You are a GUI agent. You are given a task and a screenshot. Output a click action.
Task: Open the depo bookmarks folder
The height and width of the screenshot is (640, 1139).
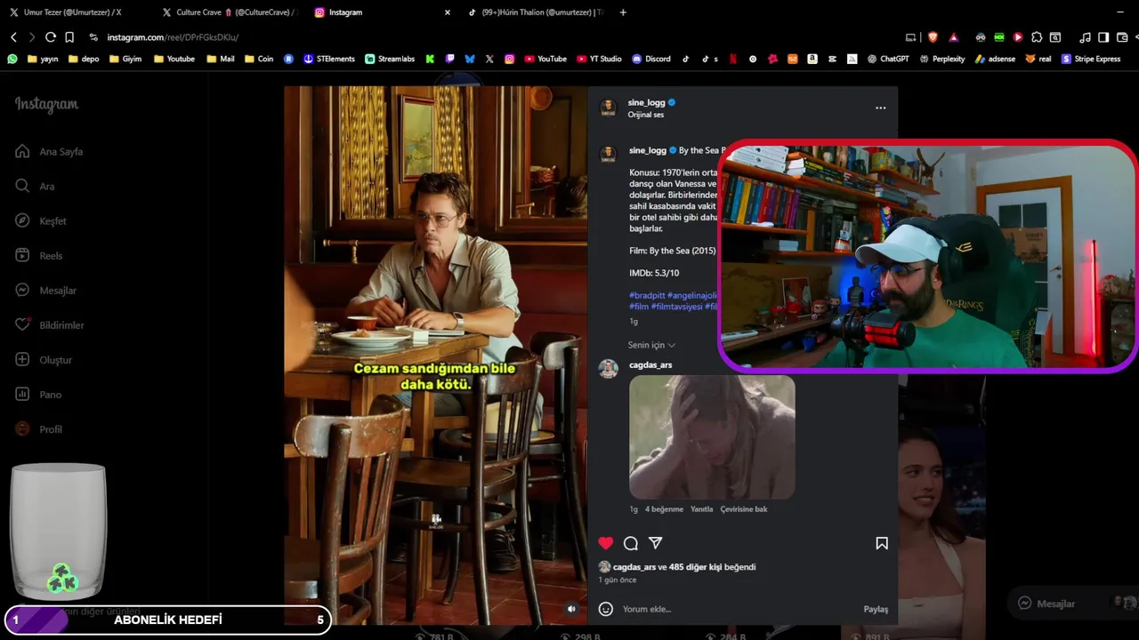[x=84, y=59]
